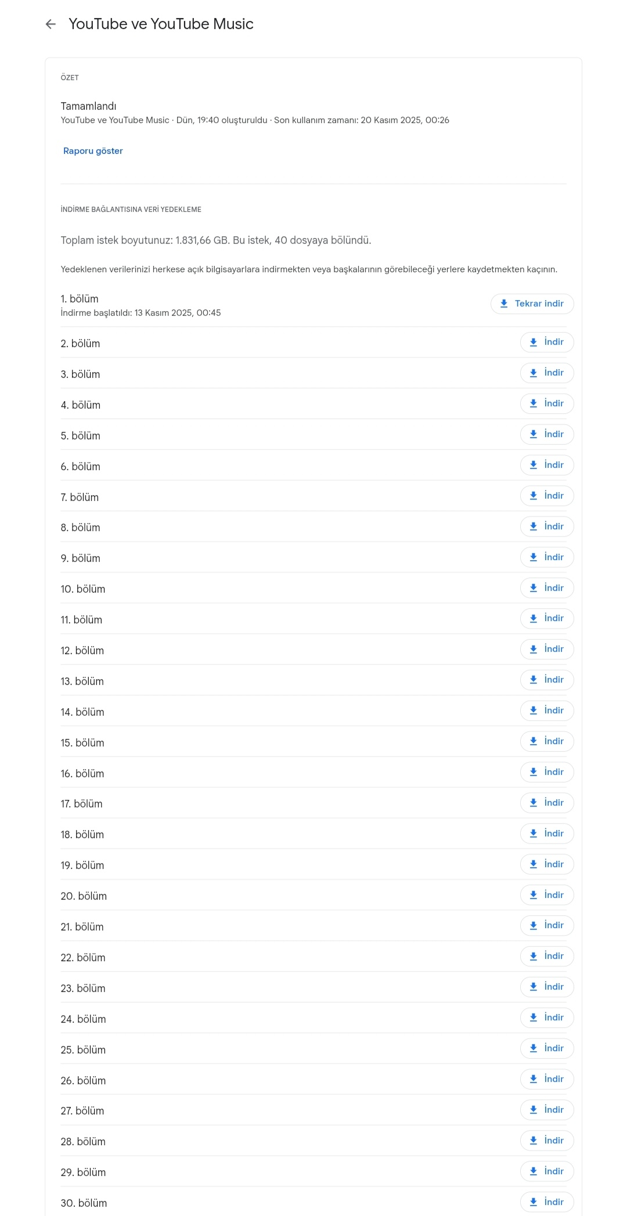Start download of 20. bölüm
Screen dimensions: 627x1216
547,895
